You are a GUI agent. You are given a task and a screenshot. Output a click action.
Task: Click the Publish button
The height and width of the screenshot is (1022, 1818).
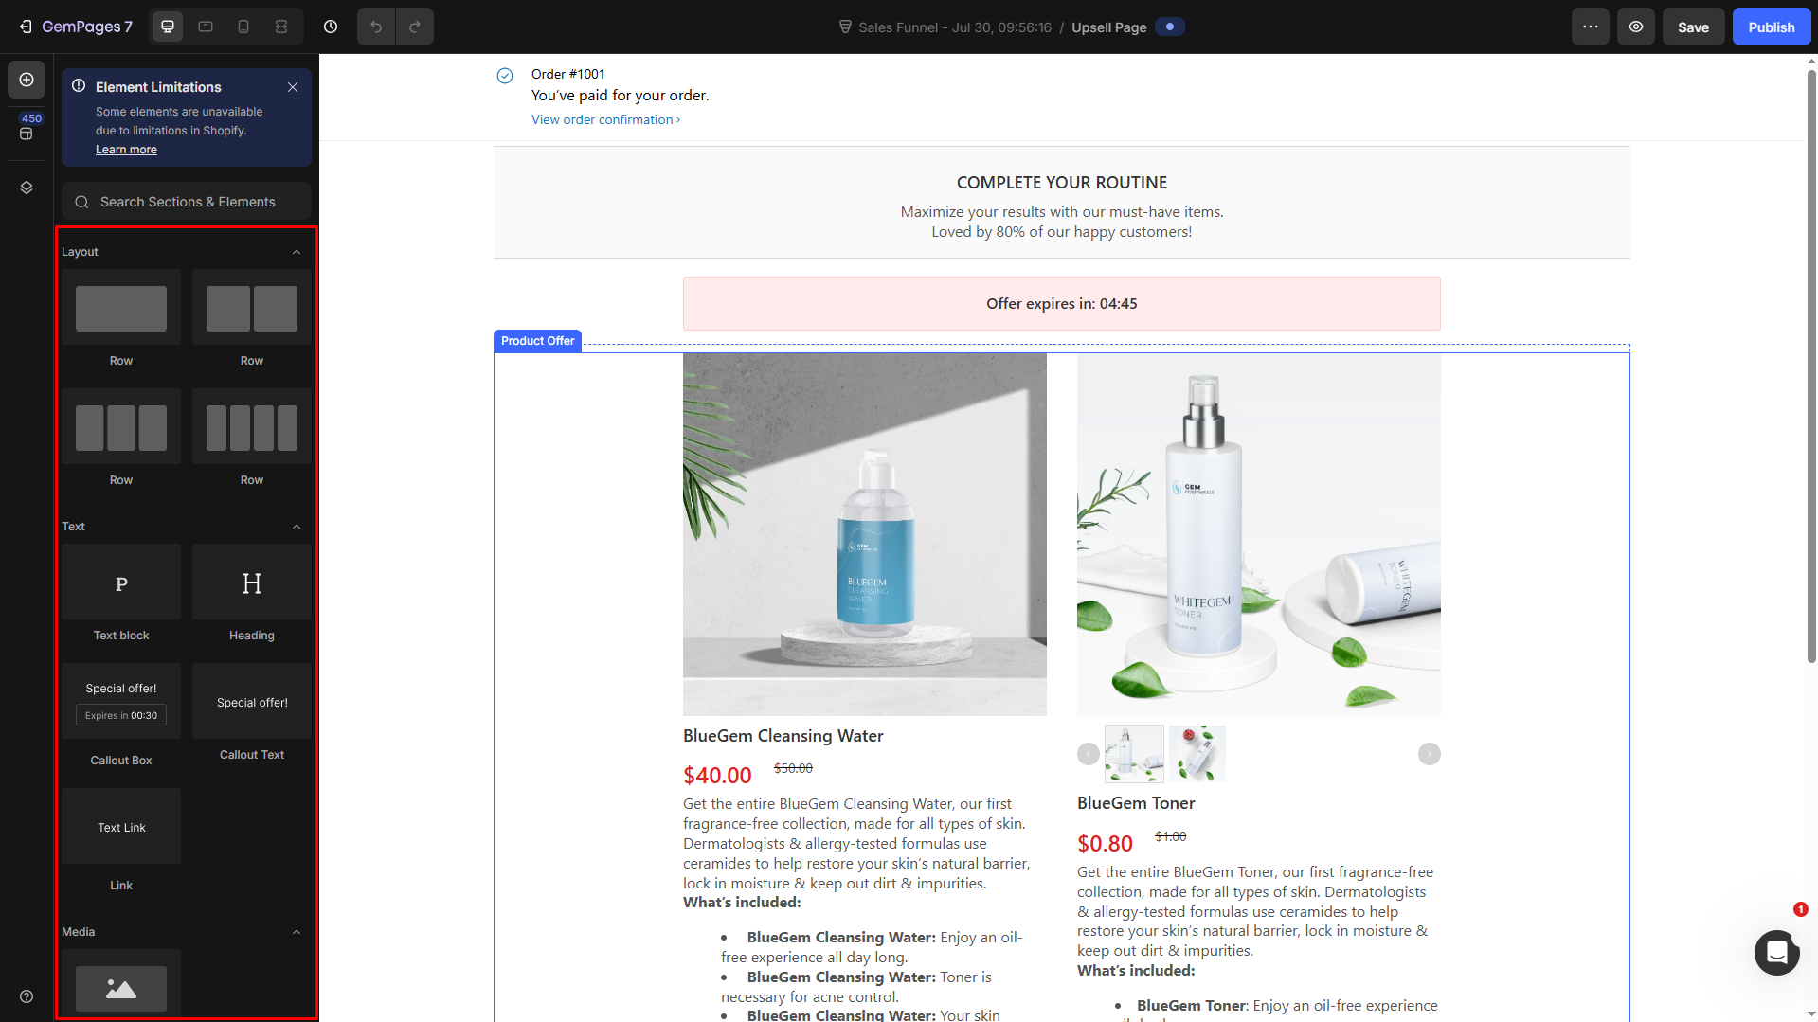[x=1771, y=27]
